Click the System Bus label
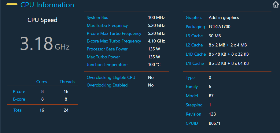The image size is (280, 133). point(97,18)
